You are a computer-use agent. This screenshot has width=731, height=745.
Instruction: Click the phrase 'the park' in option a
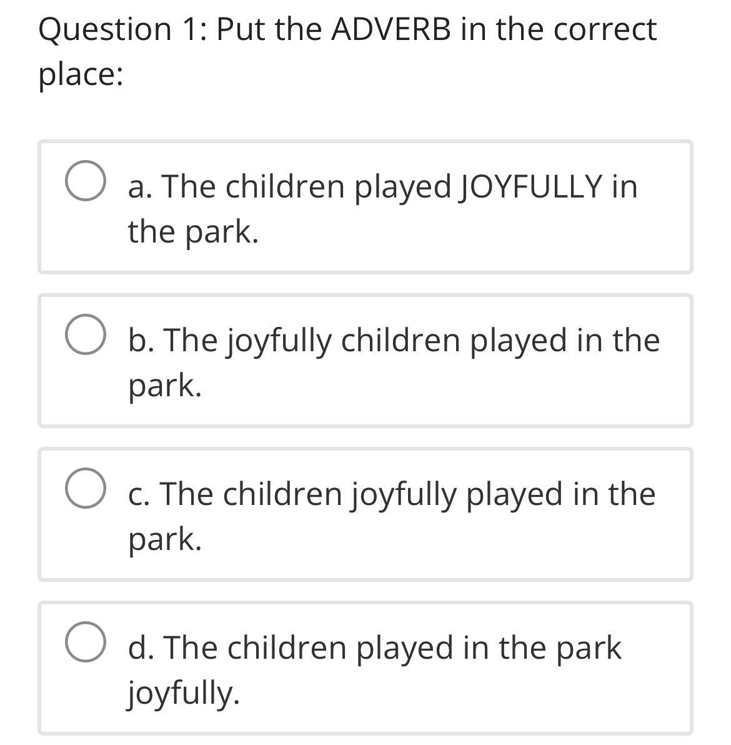coord(194,231)
